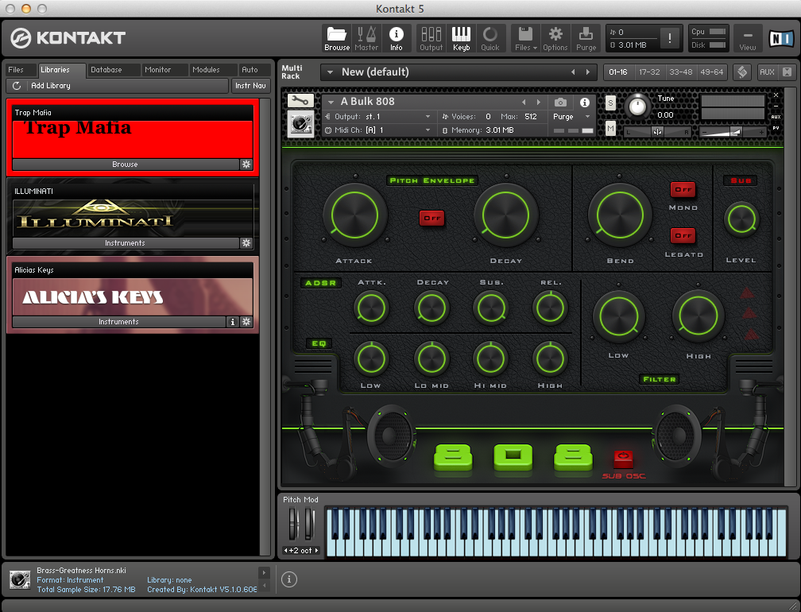Click the first green 8 pad
Viewport: 801px width, 612px height.
(x=453, y=456)
